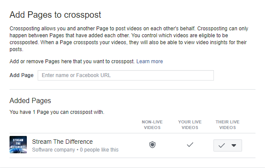
Task: Click the You have 1 Page text
Action: (x=57, y=112)
